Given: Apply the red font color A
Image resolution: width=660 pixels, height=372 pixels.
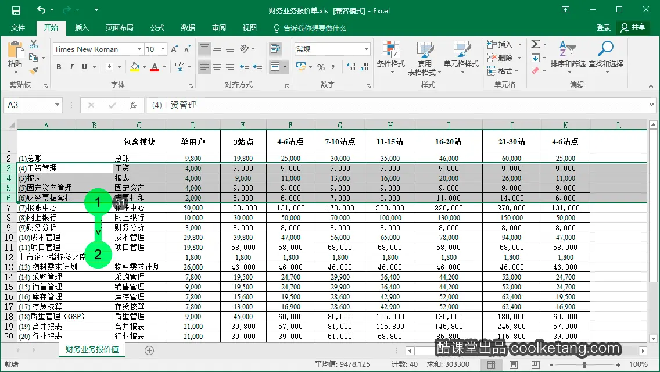Looking at the screenshot, I should point(155,67).
